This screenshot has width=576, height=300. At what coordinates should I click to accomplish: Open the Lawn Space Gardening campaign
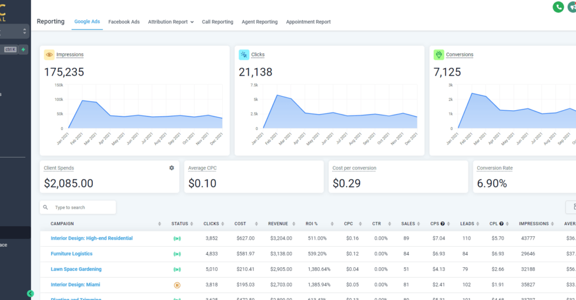pos(76,269)
